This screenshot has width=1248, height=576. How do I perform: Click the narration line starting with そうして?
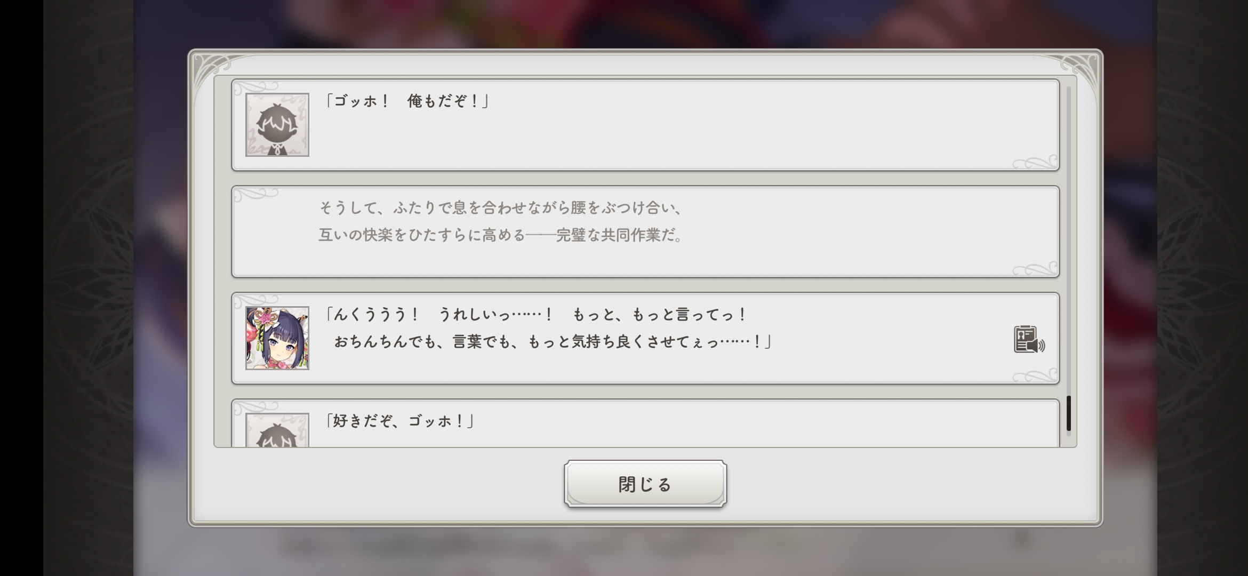coord(501,207)
